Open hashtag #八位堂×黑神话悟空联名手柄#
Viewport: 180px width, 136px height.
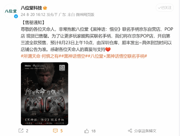[x=117, y=56]
